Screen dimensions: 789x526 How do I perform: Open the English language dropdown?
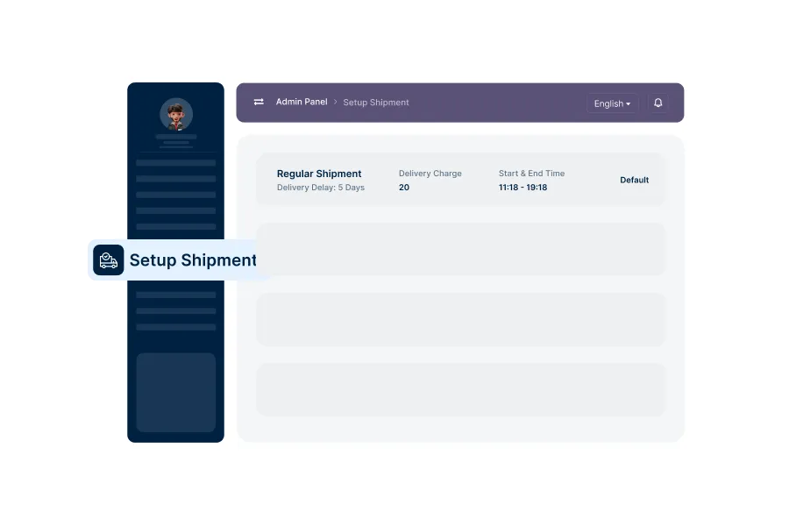click(x=612, y=103)
